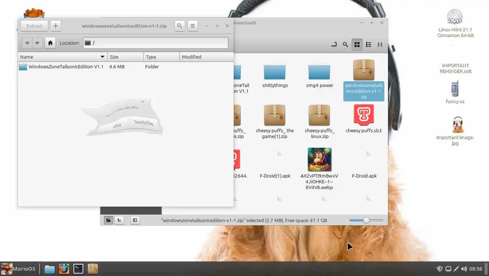The height and width of the screenshot is (276, 489).
Task: Click the selected file status bar text
Action: [244, 220]
